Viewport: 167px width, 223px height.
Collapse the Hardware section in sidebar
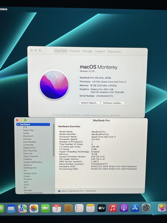(x=18, y=124)
